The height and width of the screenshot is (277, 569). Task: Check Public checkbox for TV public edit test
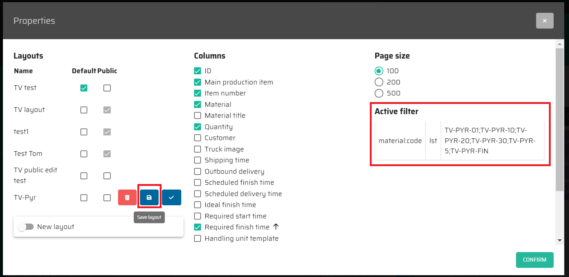107,176
